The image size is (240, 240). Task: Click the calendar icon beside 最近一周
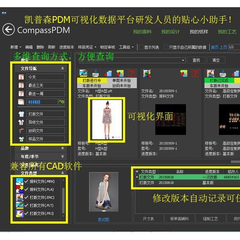[21, 94]
